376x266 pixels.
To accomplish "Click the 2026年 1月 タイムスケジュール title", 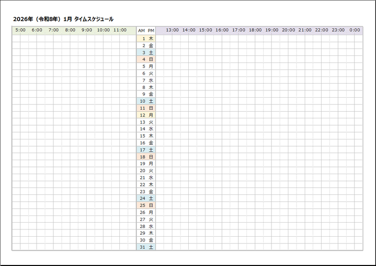I will coord(63,19).
